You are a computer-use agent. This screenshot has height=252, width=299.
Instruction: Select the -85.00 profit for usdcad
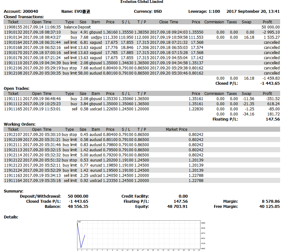273,109
